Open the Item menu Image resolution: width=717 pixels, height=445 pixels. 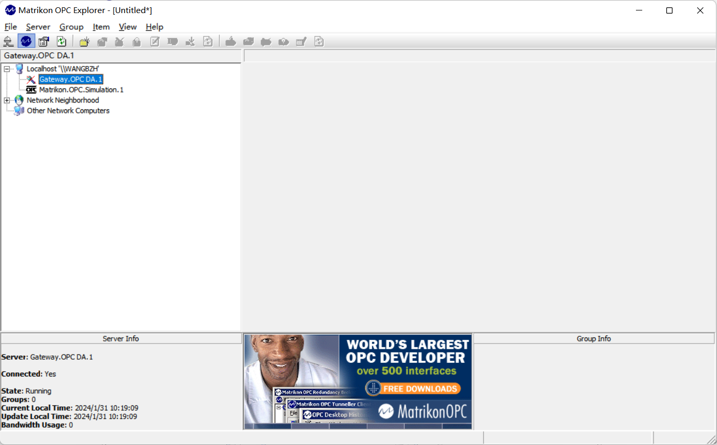(101, 27)
